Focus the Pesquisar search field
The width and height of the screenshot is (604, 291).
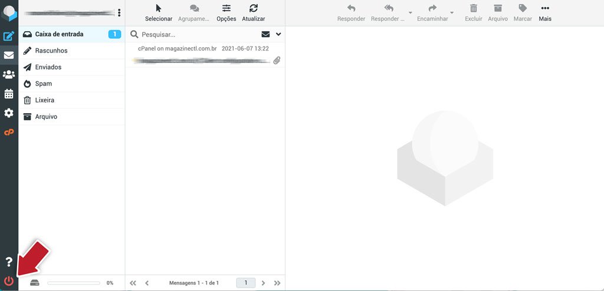pyautogui.click(x=199, y=34)
